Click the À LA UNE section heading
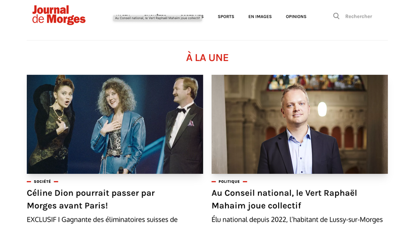 [x=207, y=58]
